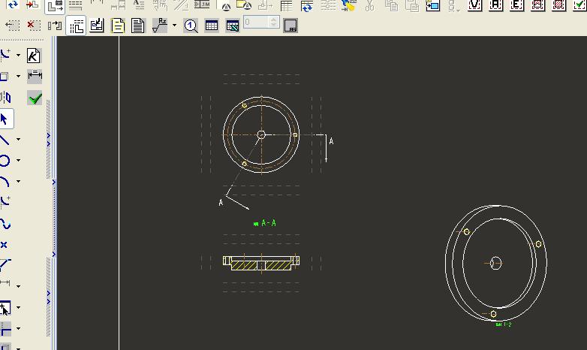Expand the top blue chevron on panel grip
587x350 pixels.
pos(48,135)
